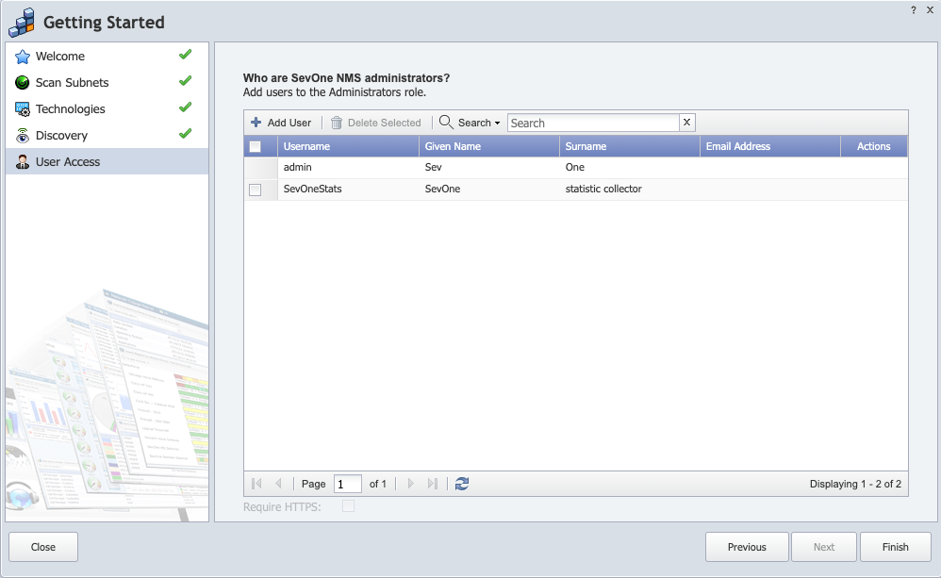Toggle the select-all header checkbox
The height and width of the screenshot is (578, 941).
256,146
